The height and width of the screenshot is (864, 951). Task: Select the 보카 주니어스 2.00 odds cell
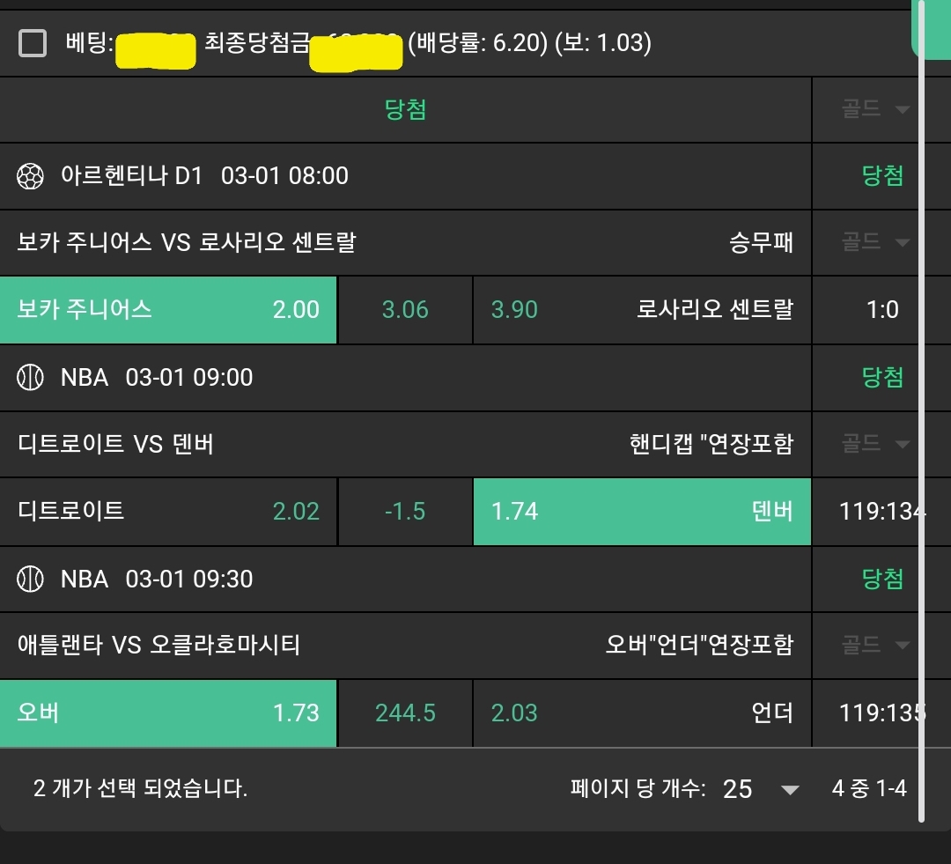coord(168,310)
